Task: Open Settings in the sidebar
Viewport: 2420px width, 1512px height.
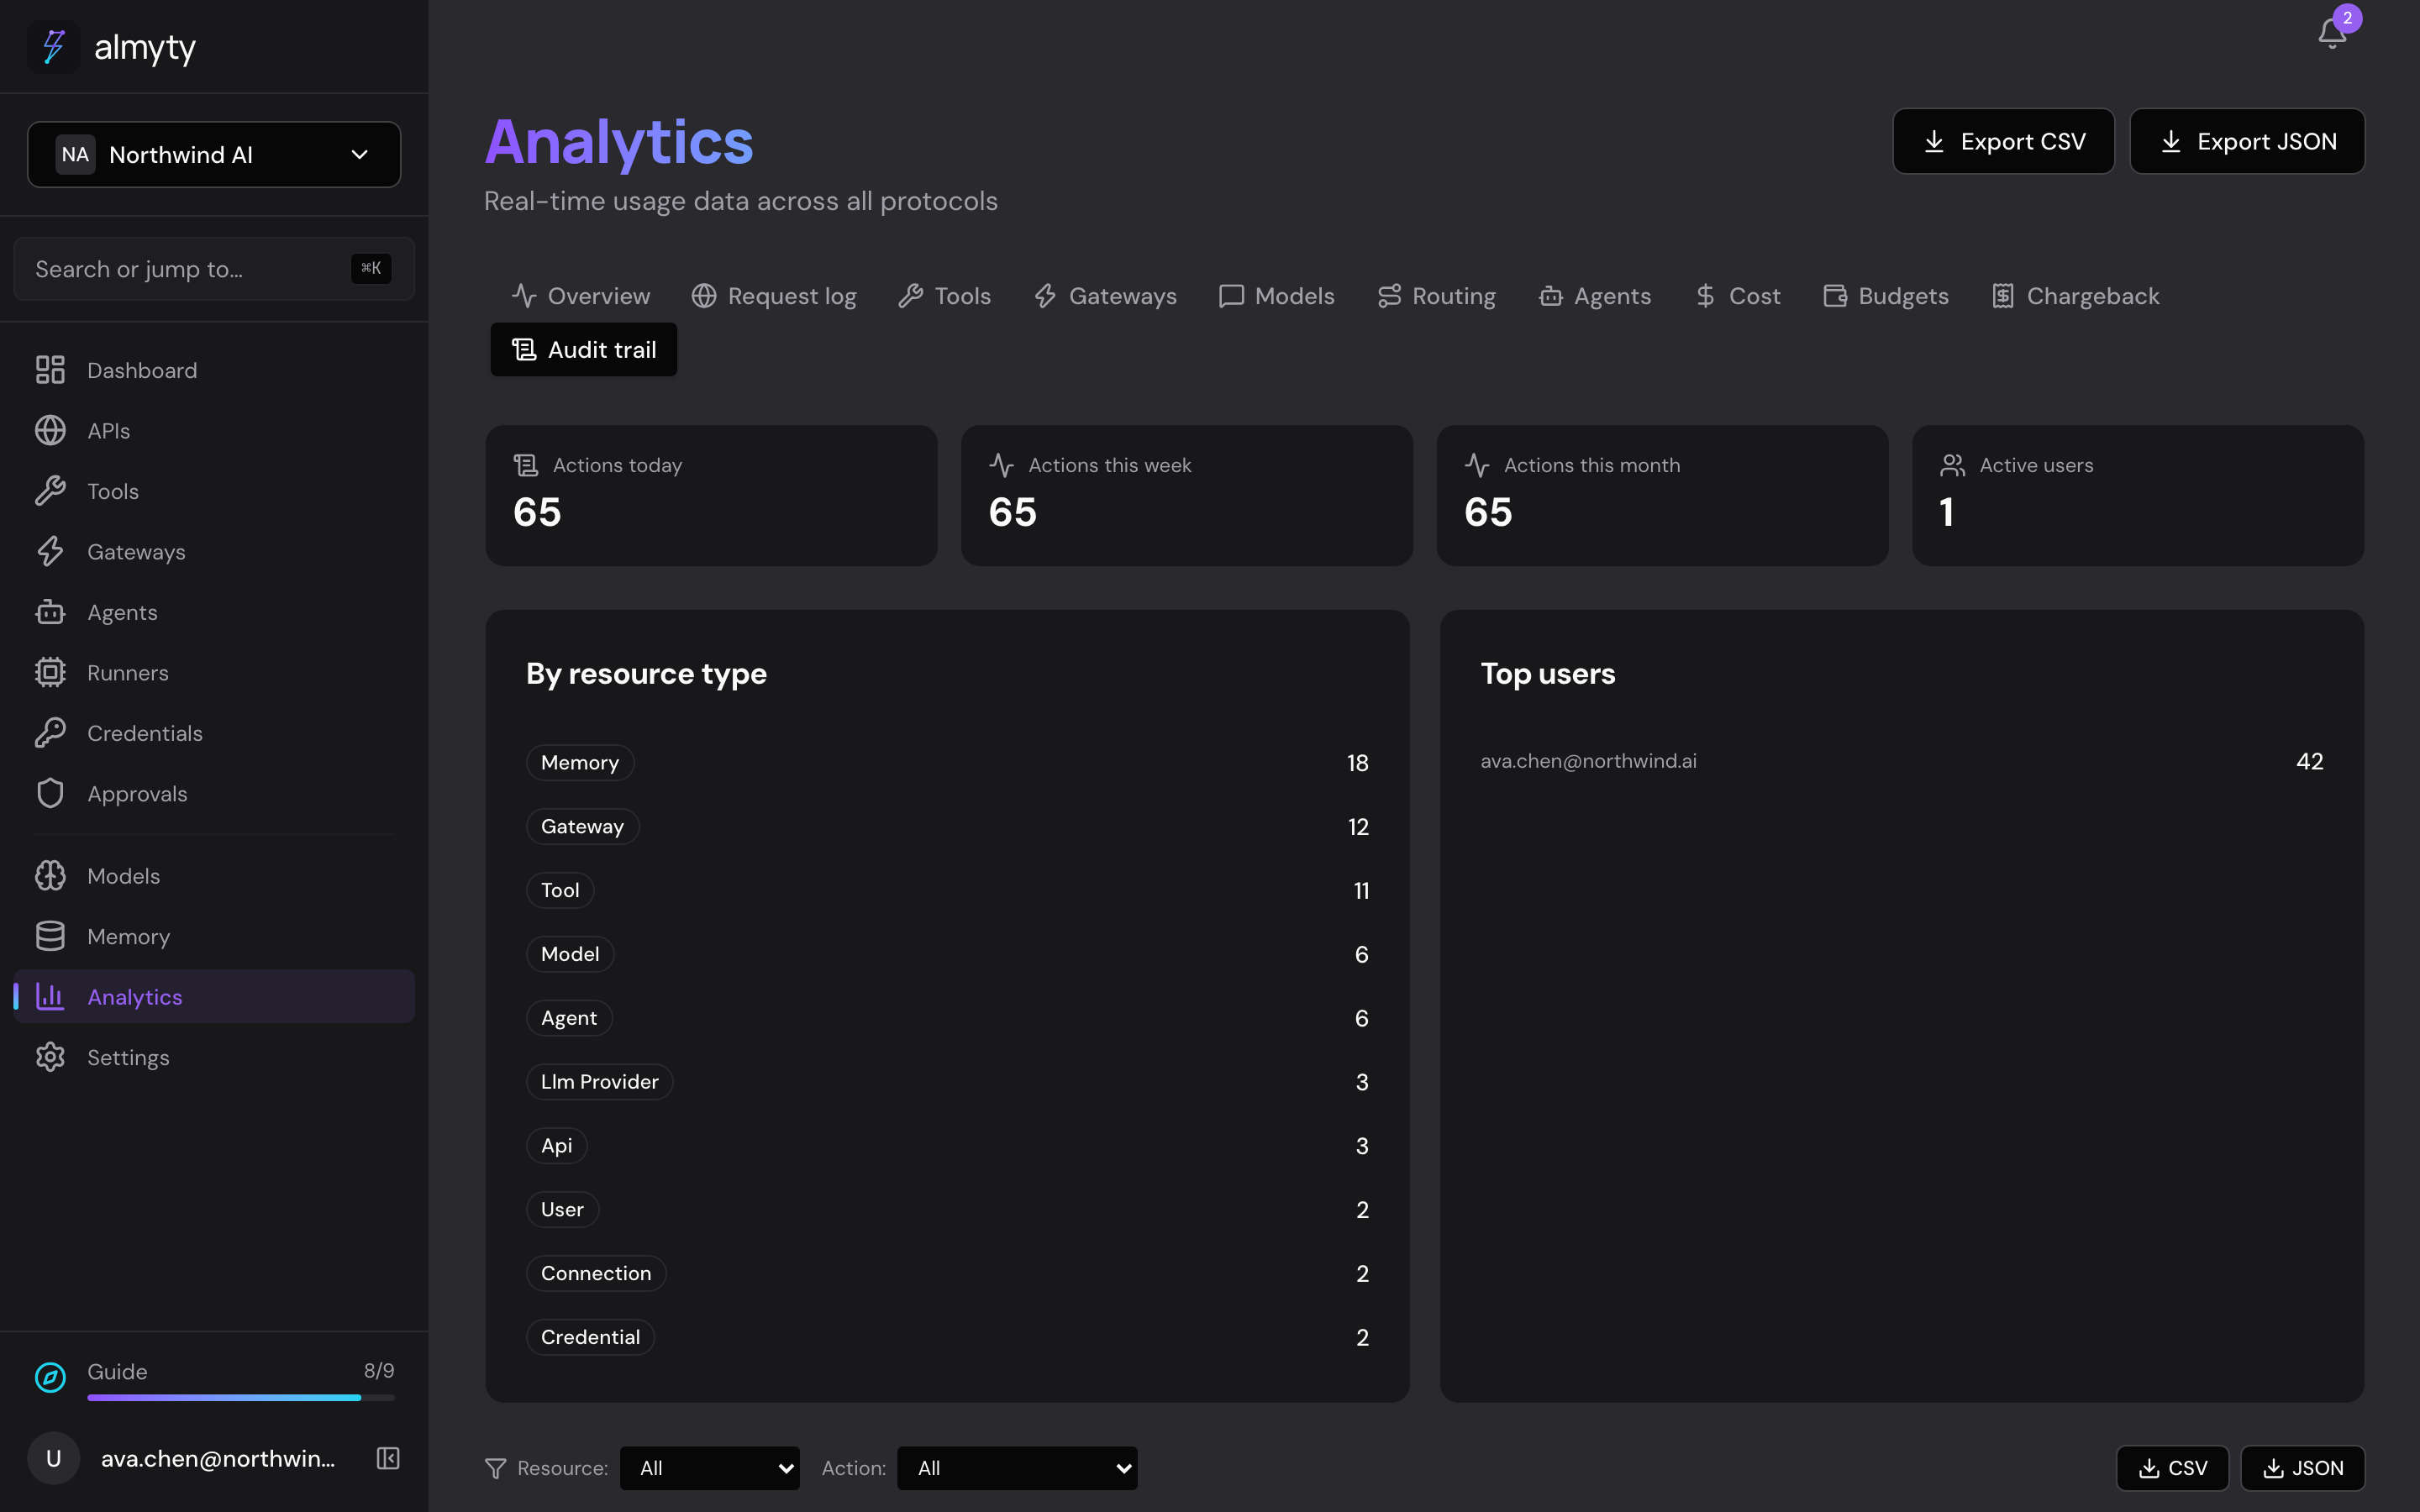Action: click(x=214, y=1058)
